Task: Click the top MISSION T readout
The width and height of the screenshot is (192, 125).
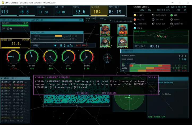Action: 115,12
